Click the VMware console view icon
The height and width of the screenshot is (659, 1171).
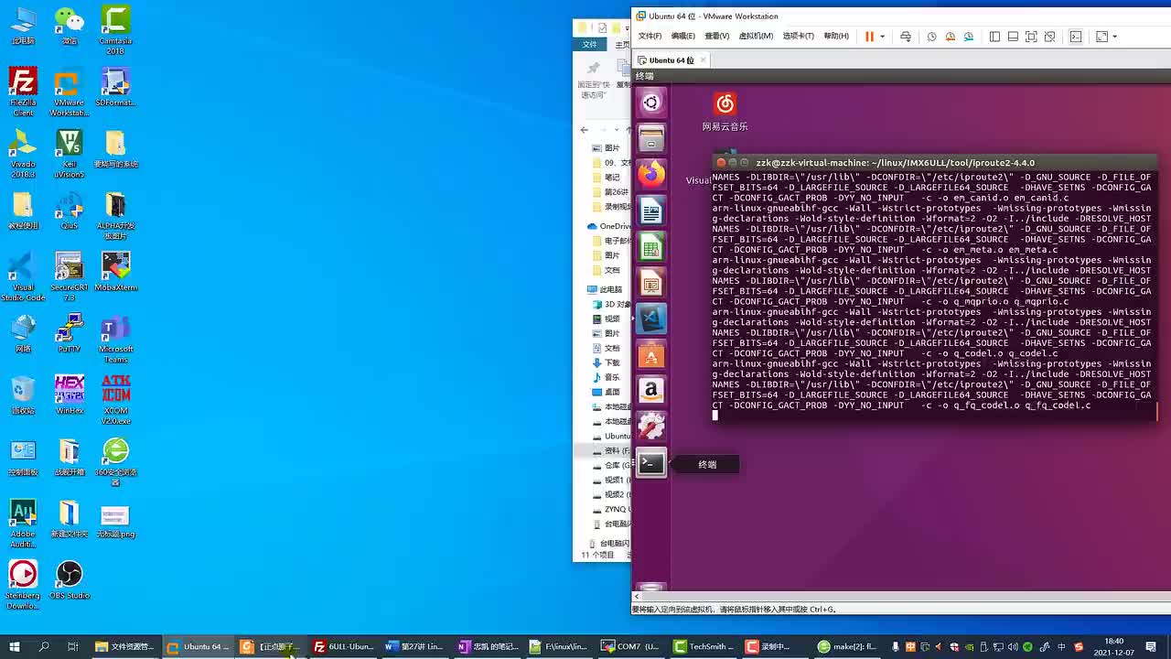pos(1076,37)
